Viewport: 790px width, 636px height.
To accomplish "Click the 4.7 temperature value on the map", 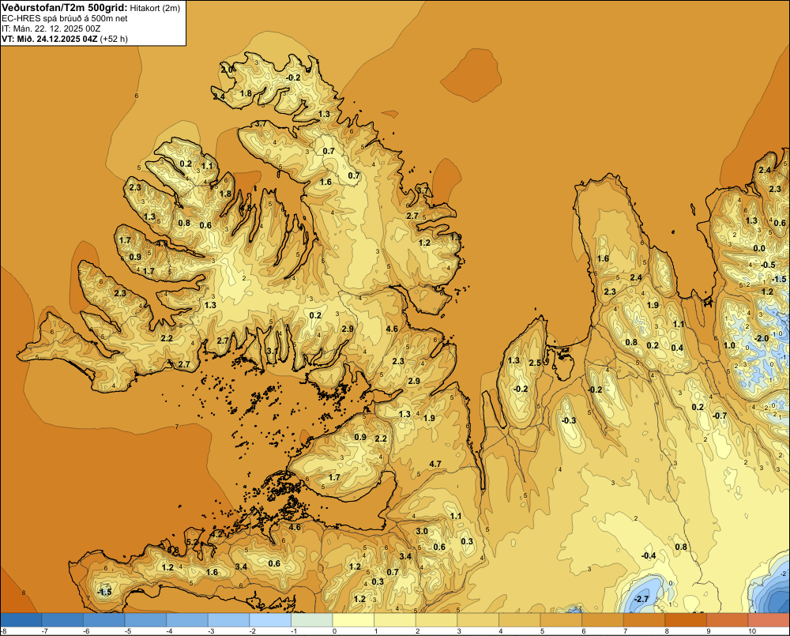I will [x=435, y=464].
